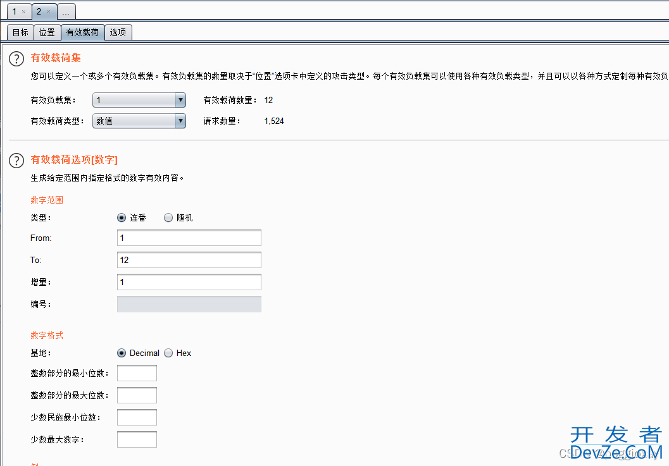The height and width of the screenshot is (466, 669).
Task: Click the 数字范围 subsection label
Action: (47, 200)
